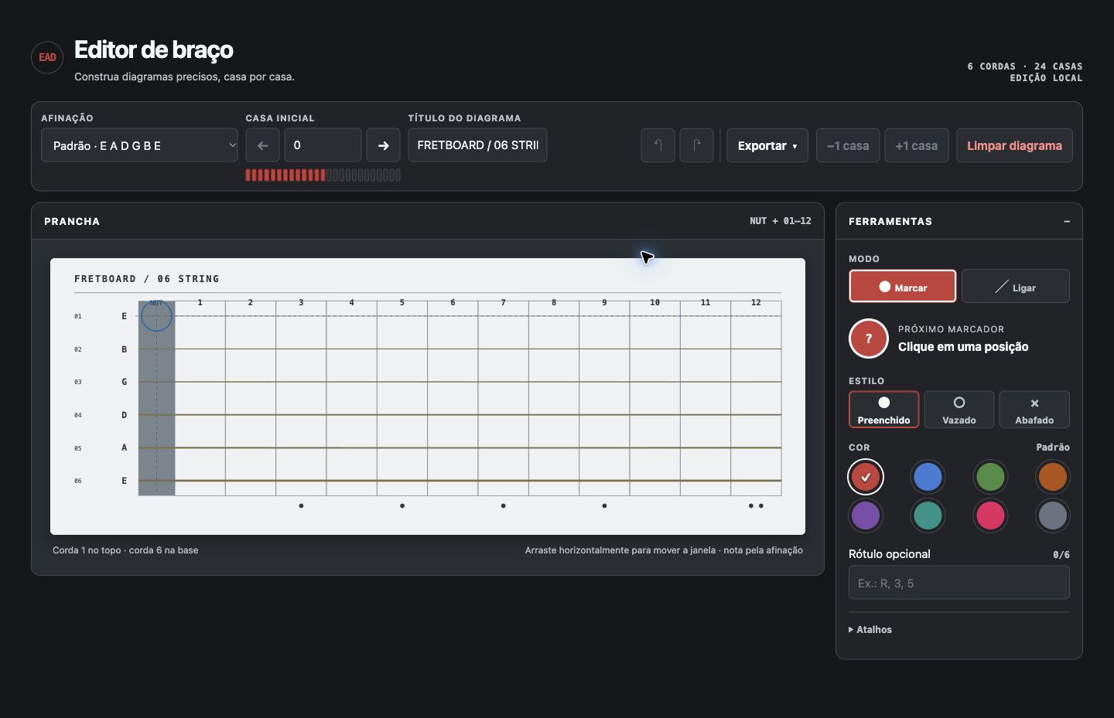Collapse the Ferramentas panel with minus icon
Image resolution: width=1114 pixels, height=718 pixels.
coord(1067,221)
